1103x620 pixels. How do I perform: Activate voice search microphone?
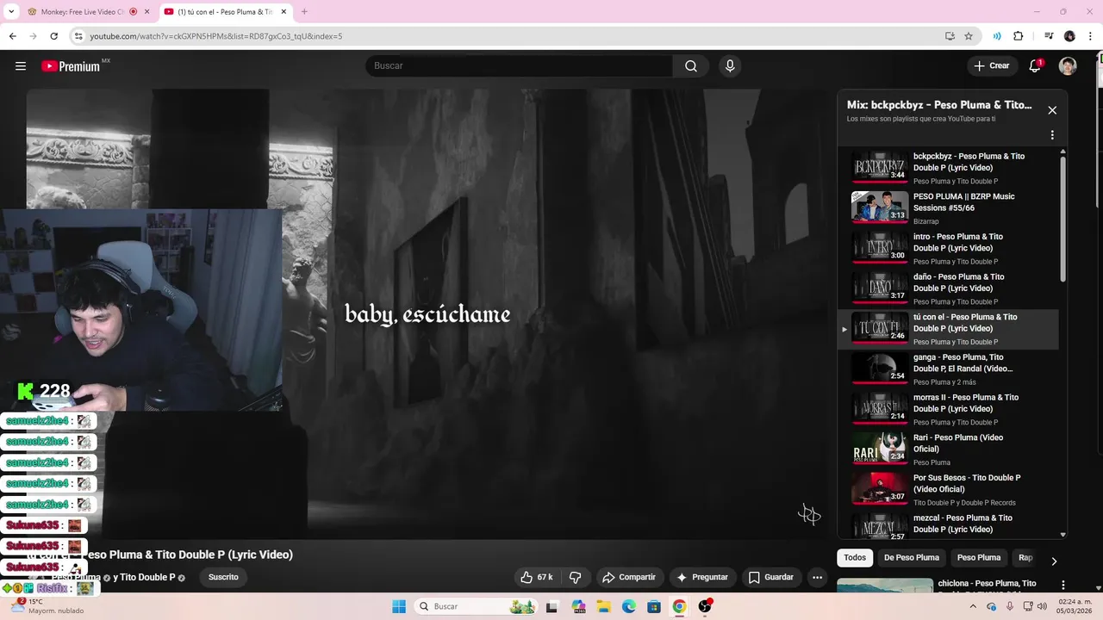(730, 65)
